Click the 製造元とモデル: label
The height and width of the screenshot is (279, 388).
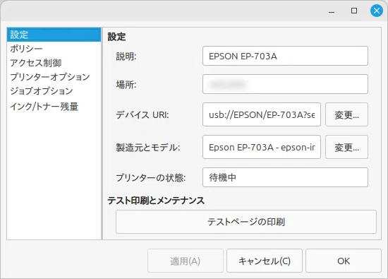coord(148,148)
